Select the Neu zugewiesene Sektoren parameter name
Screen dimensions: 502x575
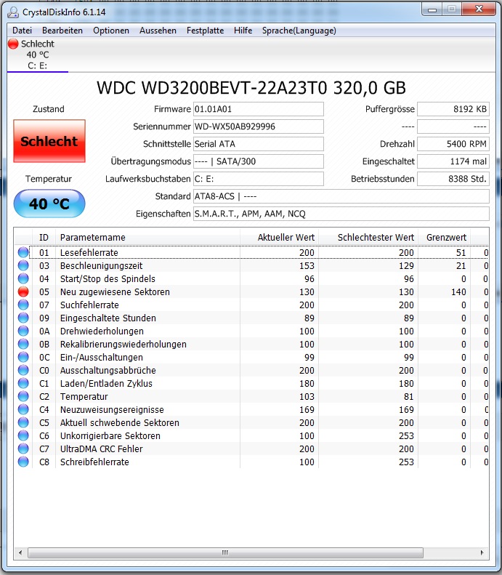click(x=115, y=292)
